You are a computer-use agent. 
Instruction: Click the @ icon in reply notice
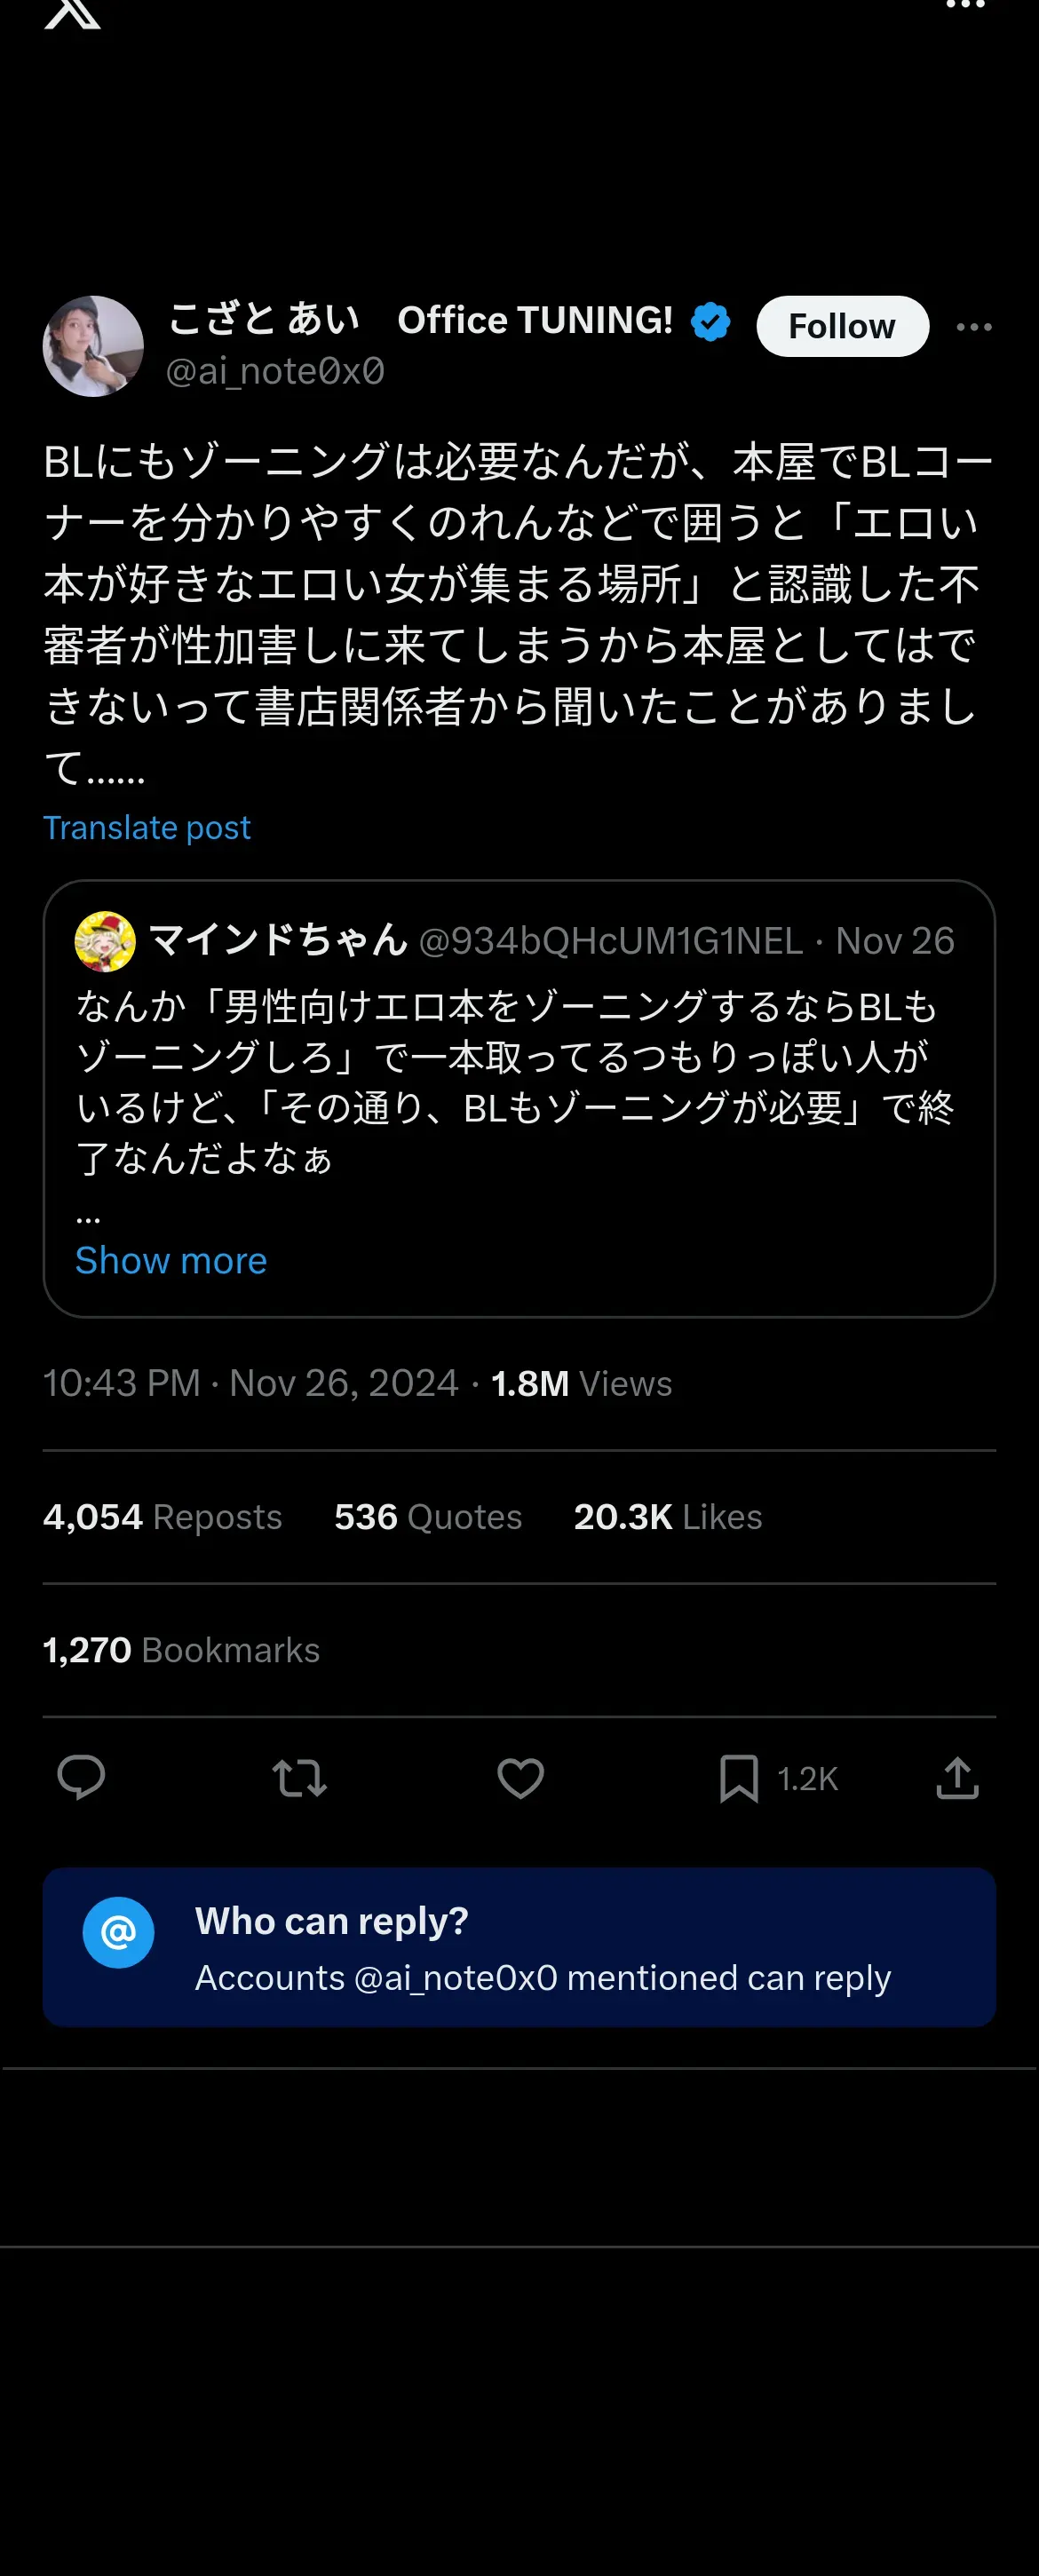[x=118, y=1932]
